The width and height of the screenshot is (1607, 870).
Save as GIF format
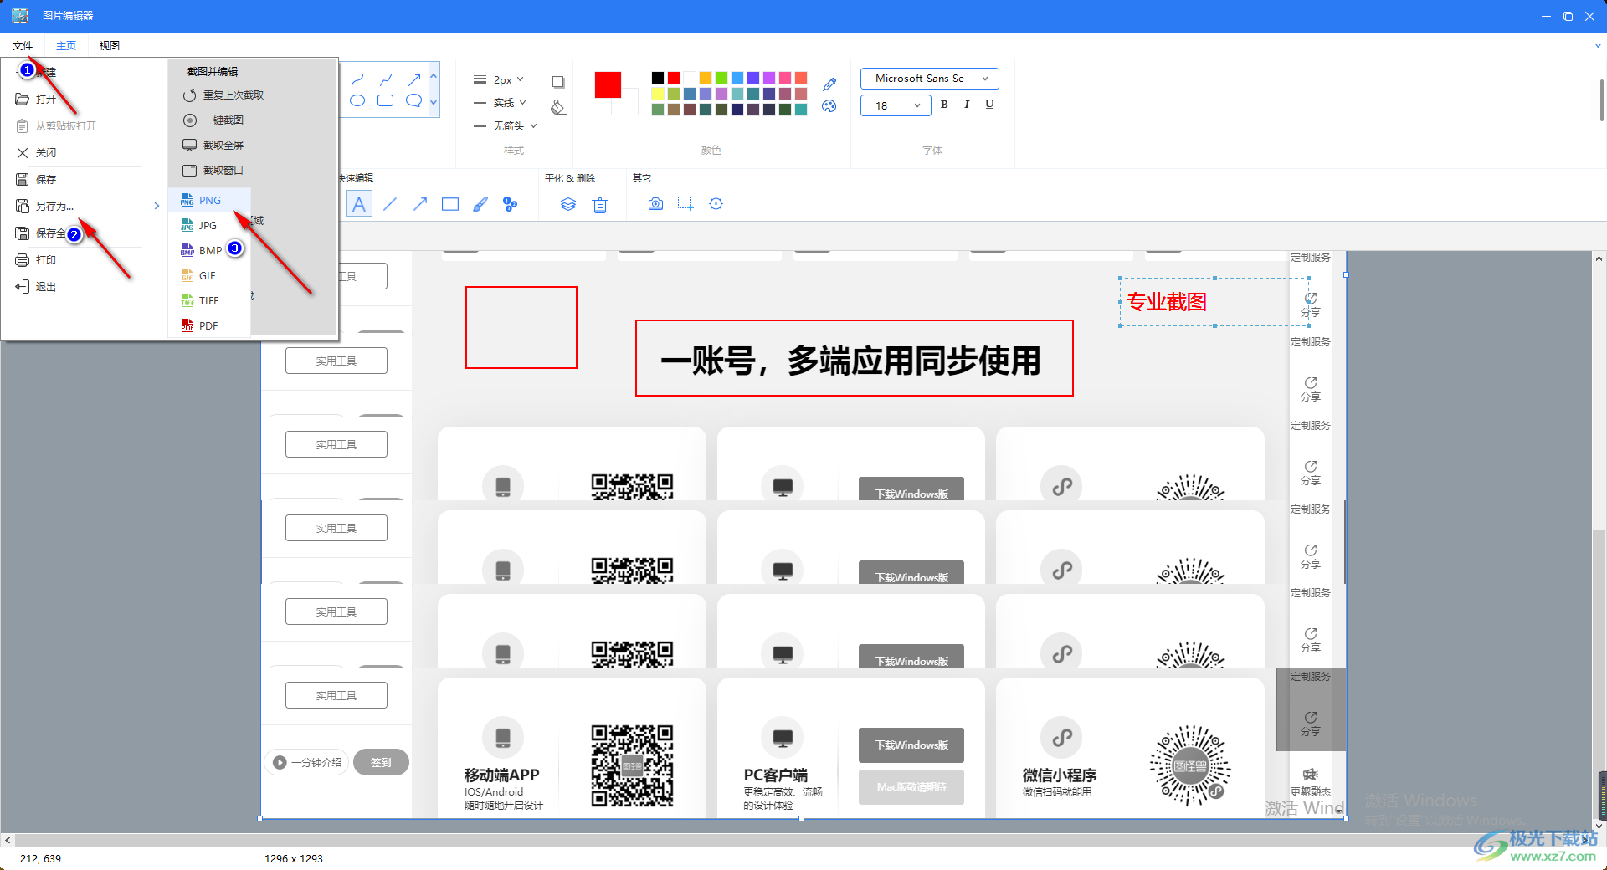coord(209,276)
